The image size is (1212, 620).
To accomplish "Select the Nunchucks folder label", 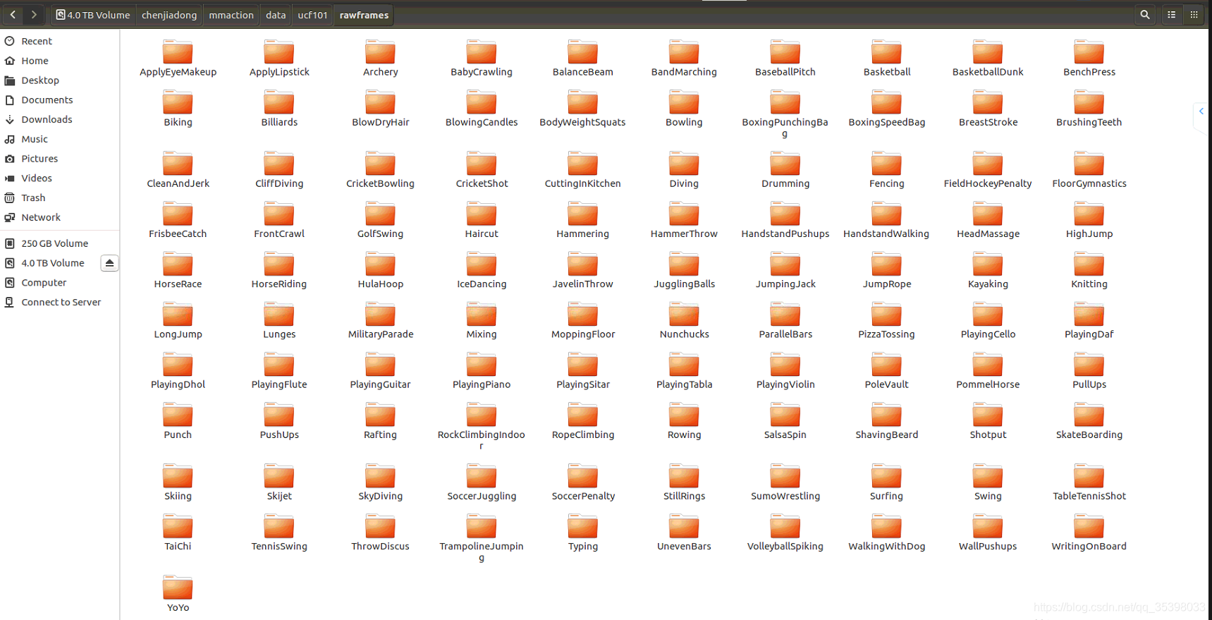I will [684, 334].
